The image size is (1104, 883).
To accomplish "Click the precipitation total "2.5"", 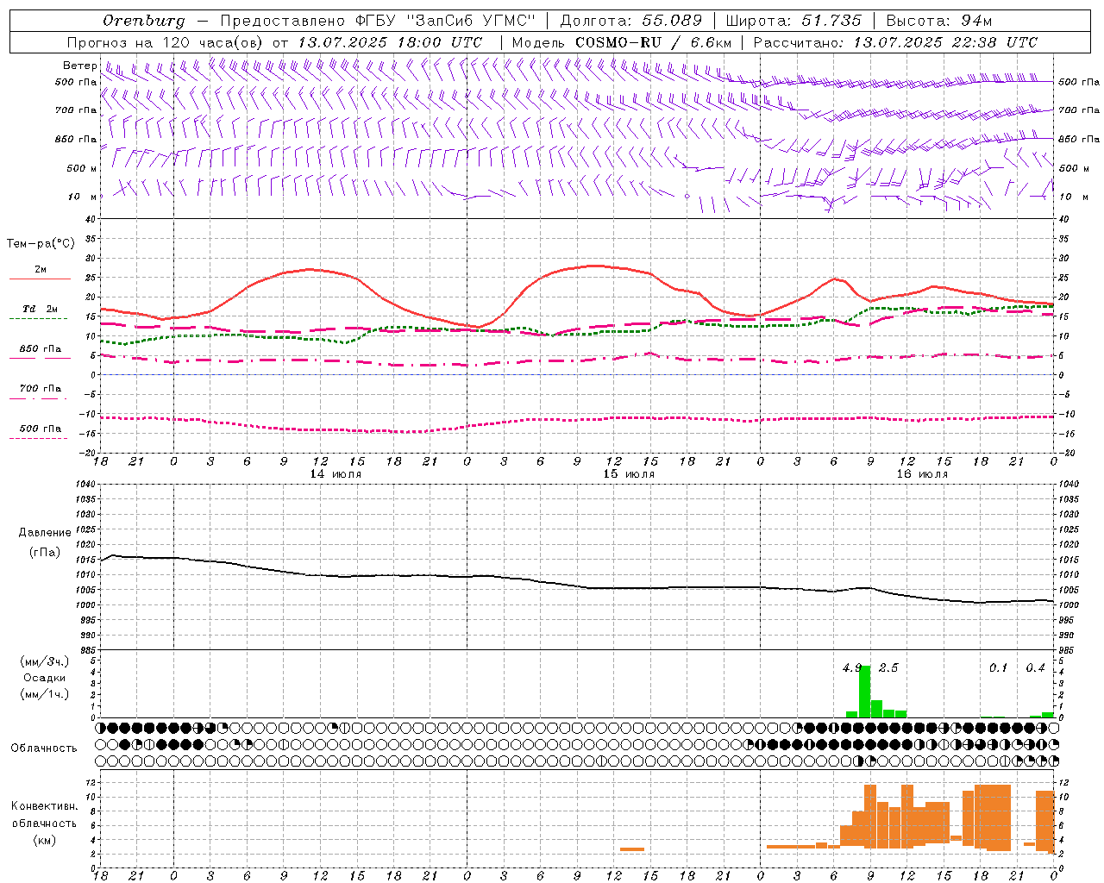I will (888, 667).
